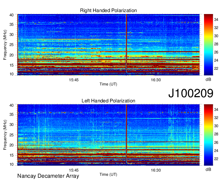The image size is (222, 180).
Task: Click "Frequency (MHz)" axis label of Left Handed plot
Action: pos(5,135)
